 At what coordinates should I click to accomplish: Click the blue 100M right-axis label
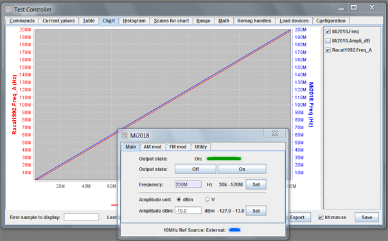301,105
